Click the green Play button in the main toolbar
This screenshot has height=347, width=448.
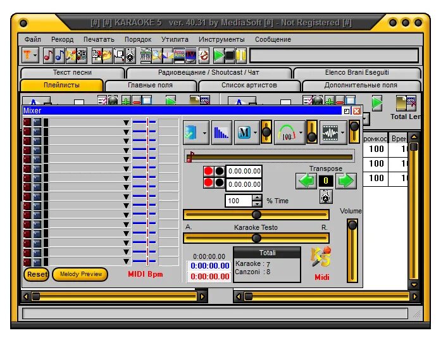click(219, 56)
